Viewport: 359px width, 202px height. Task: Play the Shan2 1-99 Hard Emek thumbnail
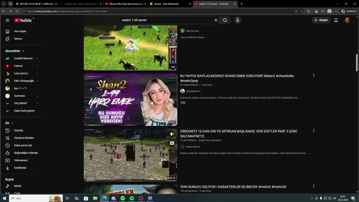130,100
